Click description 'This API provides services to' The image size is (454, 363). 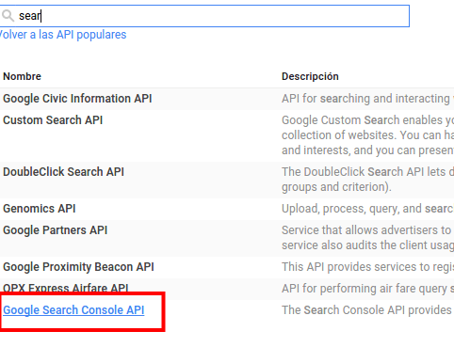point(367,267)
